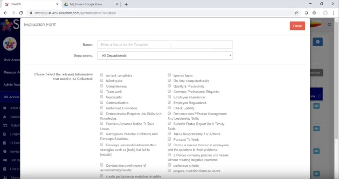The height and width of the screenshot is (179, 339).
Task: Check 'Takes Responsibility For Actions' checkbox
Action: (169, 133)
